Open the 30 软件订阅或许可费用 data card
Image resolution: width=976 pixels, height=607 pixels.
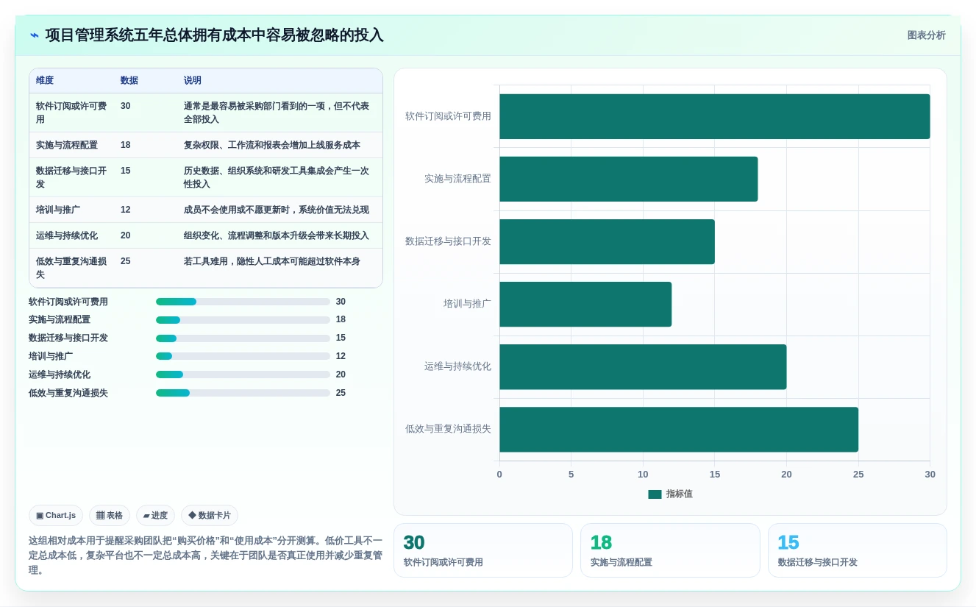[x=483, y=550]
